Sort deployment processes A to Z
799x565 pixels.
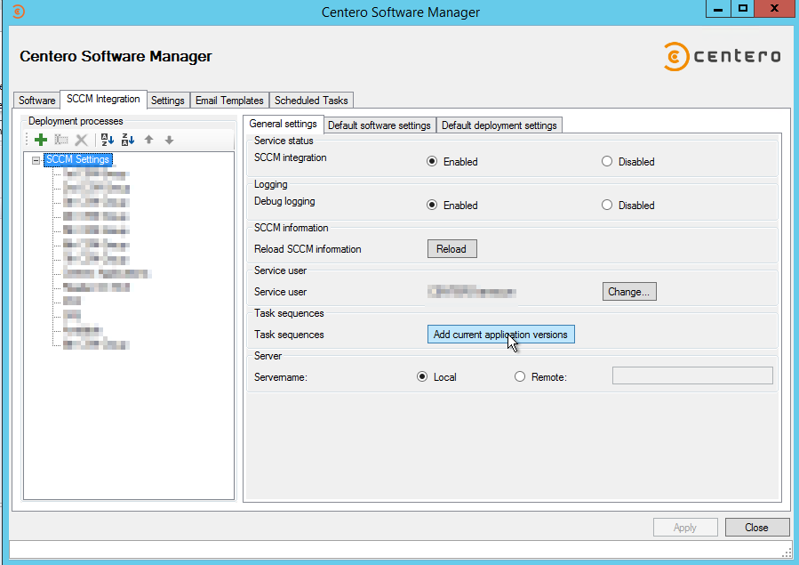(x=108, y=140)
